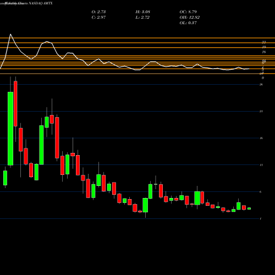This screenshot has height=275, width=275.
Task: Click the tallest green candlestick body
Action: click(10, 129)
